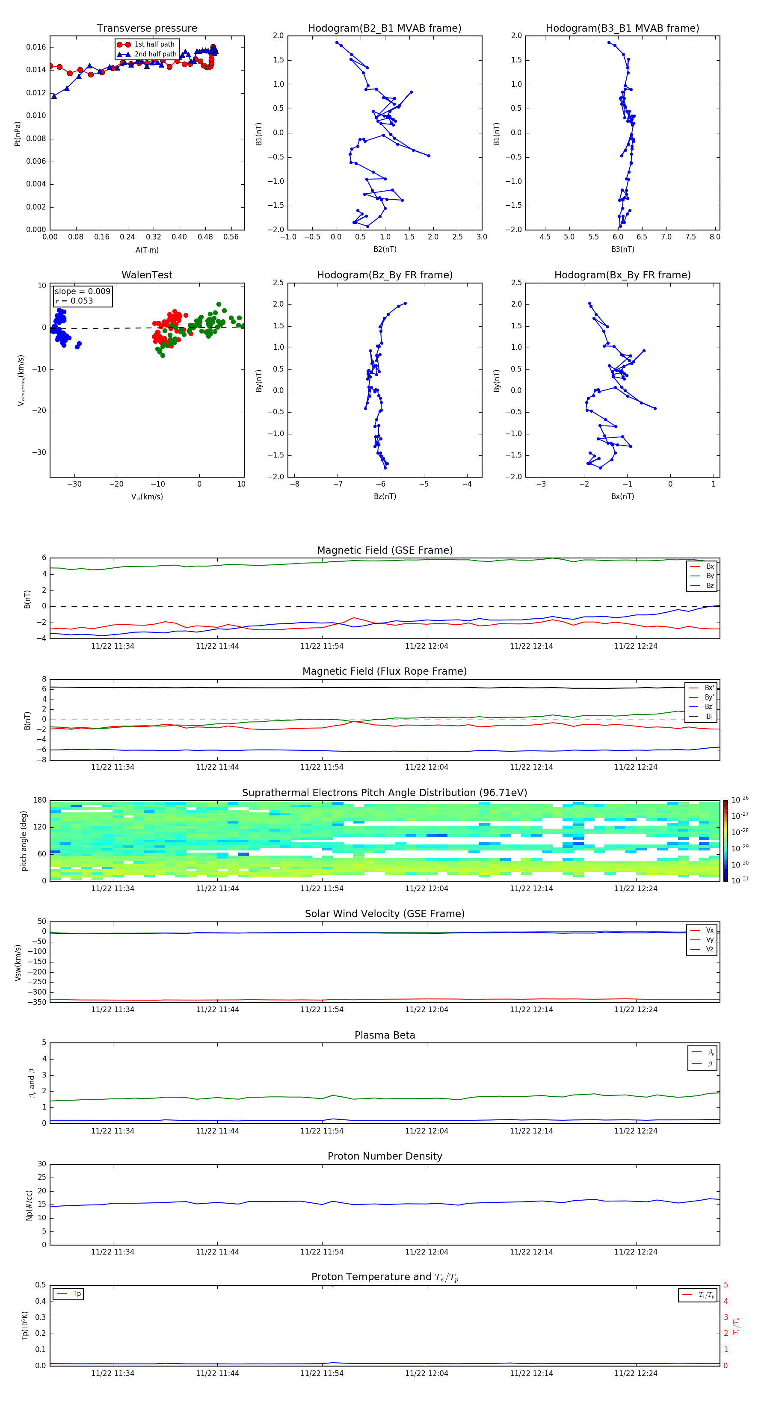Select the "βp" Plasma Beta legend entry
The width and height of the screenshot is (770, 1411).
703,1052
